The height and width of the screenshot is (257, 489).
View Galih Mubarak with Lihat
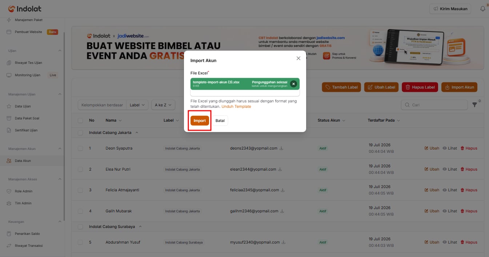(450, 211)
